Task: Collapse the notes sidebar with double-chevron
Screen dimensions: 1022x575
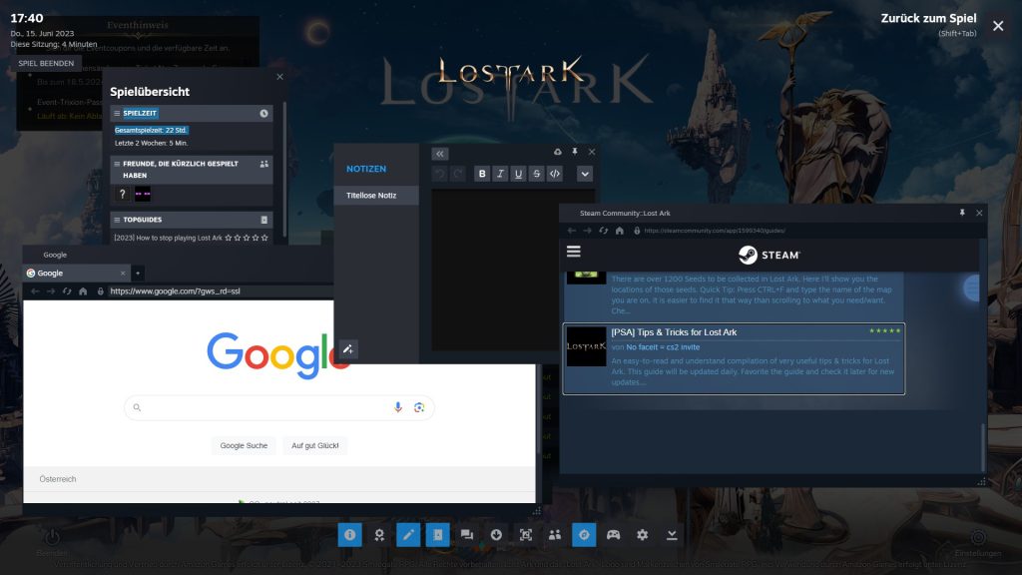Action: pos(440,154)
